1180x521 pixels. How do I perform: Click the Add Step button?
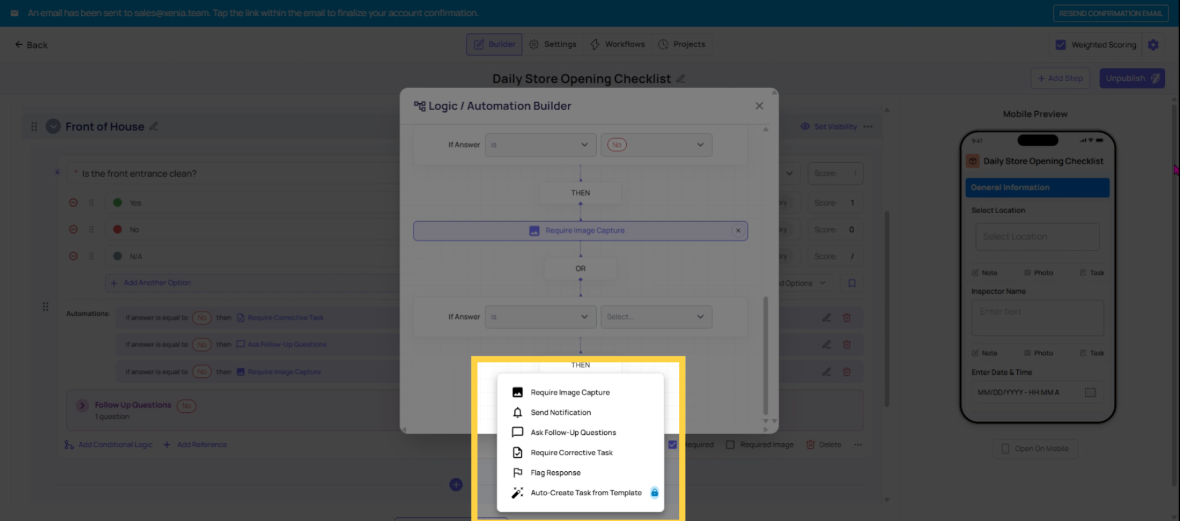tap(1061, 79)
